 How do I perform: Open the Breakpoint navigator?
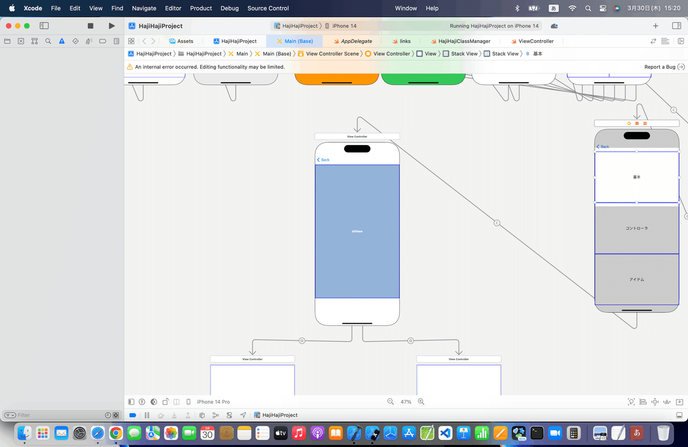(103, 41)
